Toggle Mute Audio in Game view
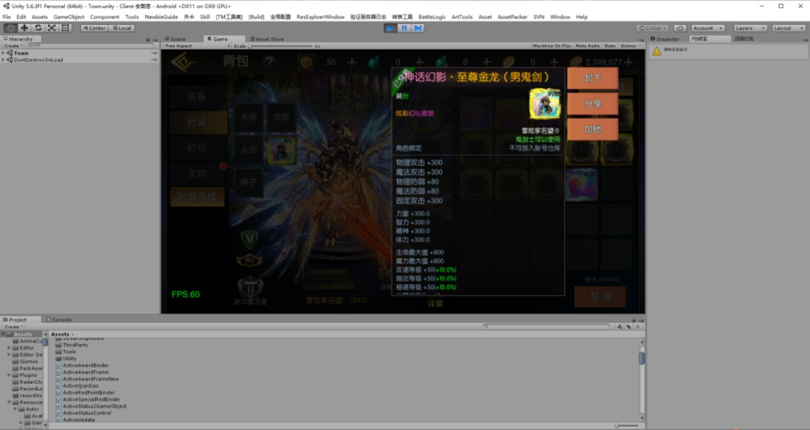 [587, 46]
